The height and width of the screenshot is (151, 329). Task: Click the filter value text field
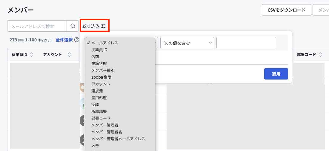click(246, 43)
